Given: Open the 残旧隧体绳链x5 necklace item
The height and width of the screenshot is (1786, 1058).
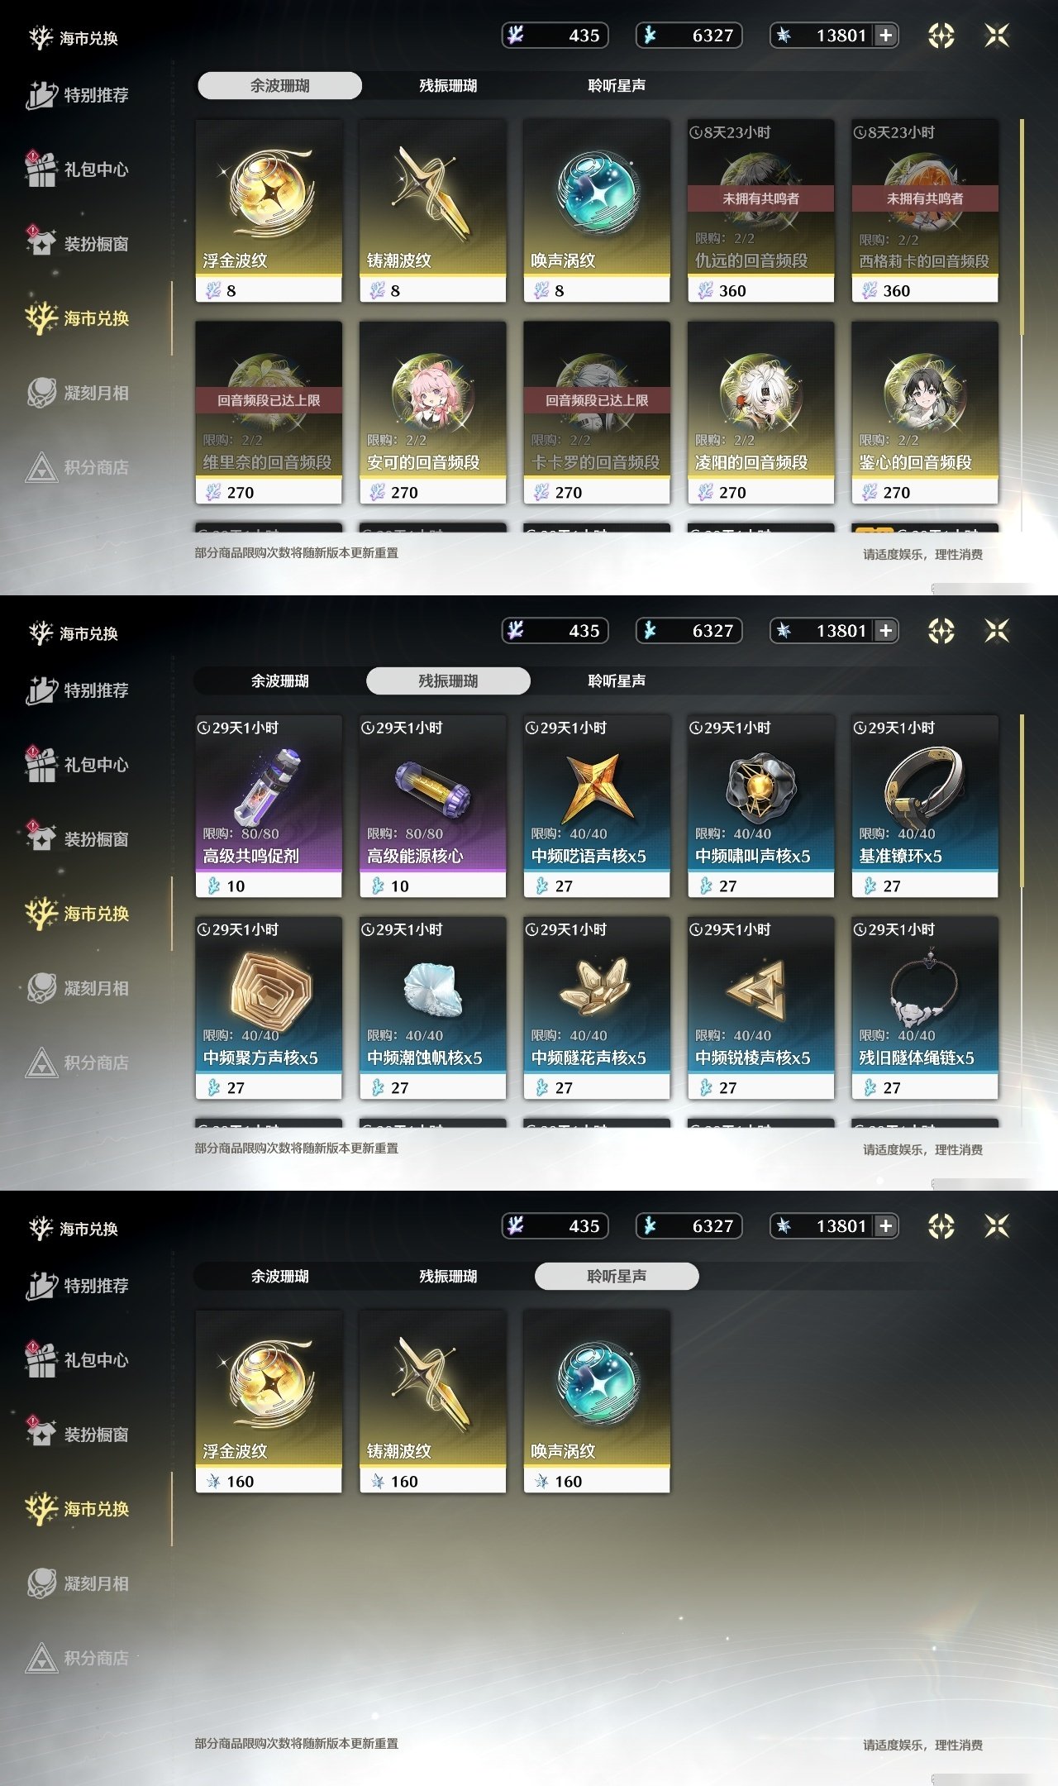Looking at the screenshot, I should [925, 1008].
